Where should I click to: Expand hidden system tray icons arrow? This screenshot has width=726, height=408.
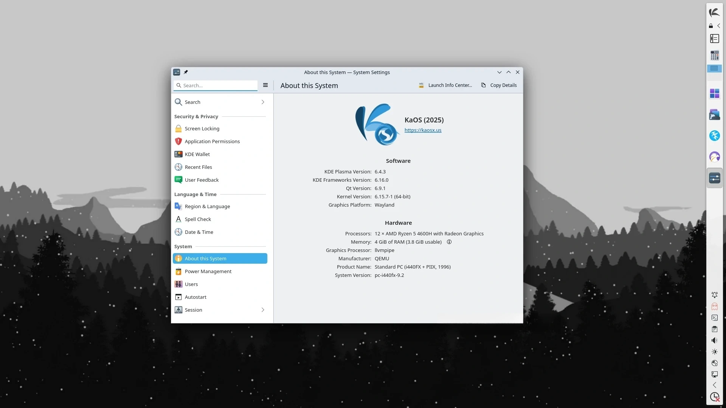[x=714, y=385]
